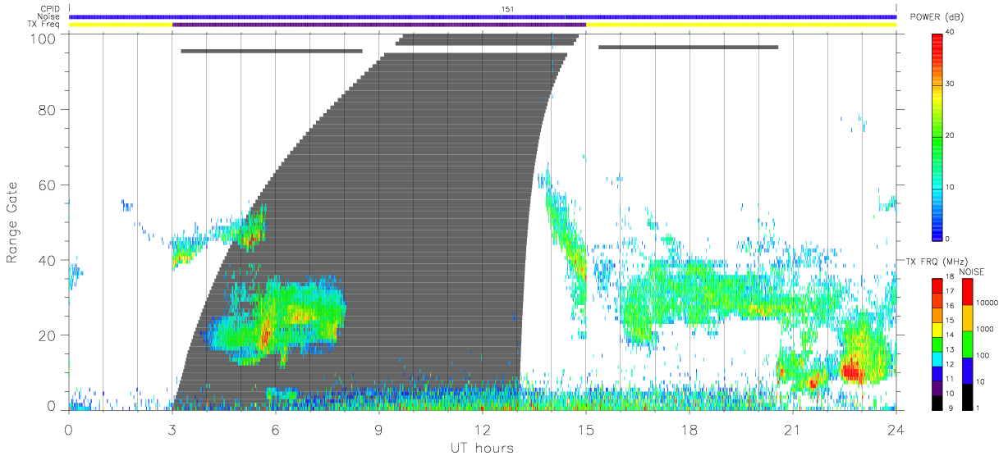1008x465 pixels.
Task: Click the "CPID" label
Action: tap(51, 9)
